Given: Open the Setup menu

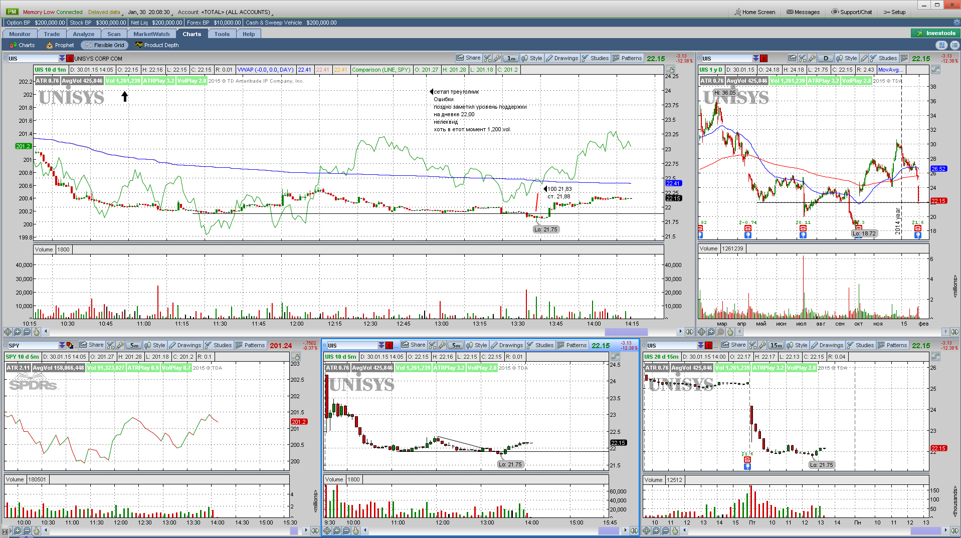Looking at the screenshot, I should click(895, 12).
